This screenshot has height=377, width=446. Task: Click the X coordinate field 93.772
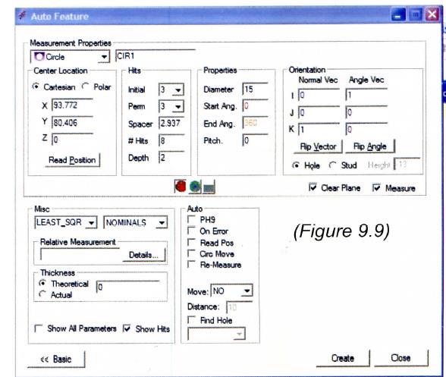[73, 105]
